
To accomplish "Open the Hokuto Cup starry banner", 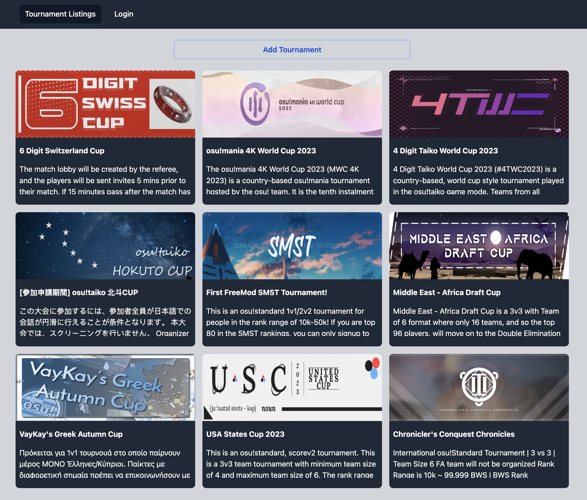I will 105,246.
